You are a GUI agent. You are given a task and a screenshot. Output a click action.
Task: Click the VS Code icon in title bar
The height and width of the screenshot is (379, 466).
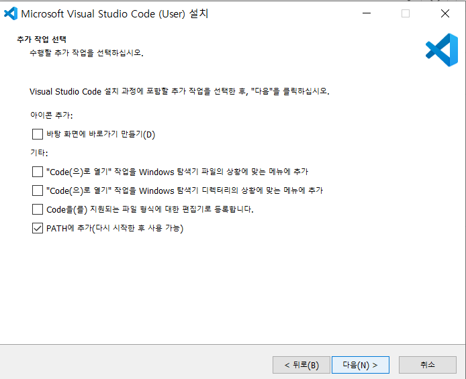pyautogui.click(x=11, y=13)
